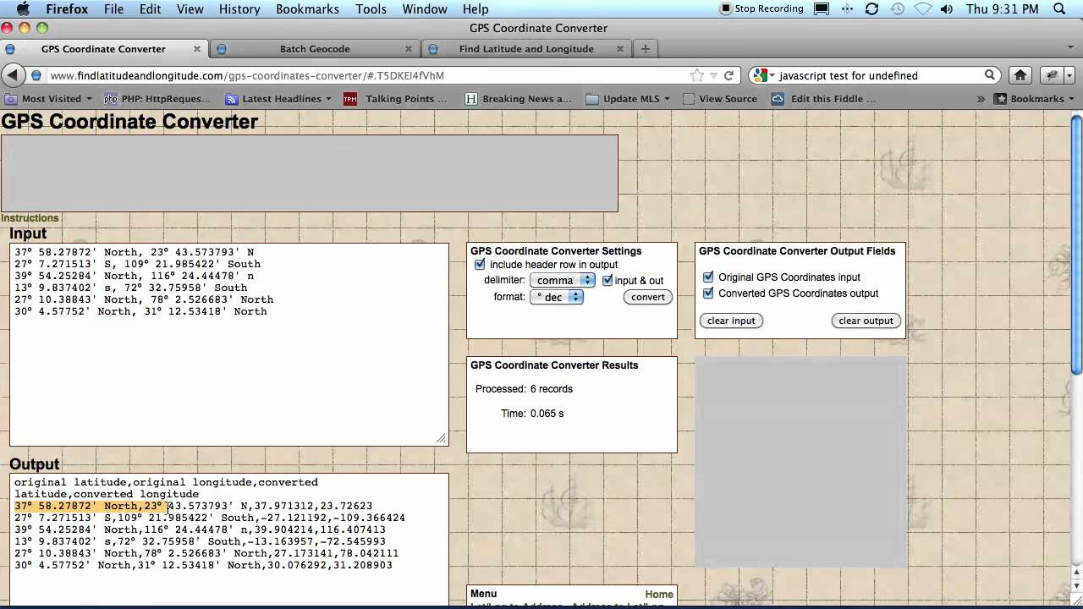Click the Home toolbar icon
This screenshot has width=1083, height=609.
[x=1020, y=75]
